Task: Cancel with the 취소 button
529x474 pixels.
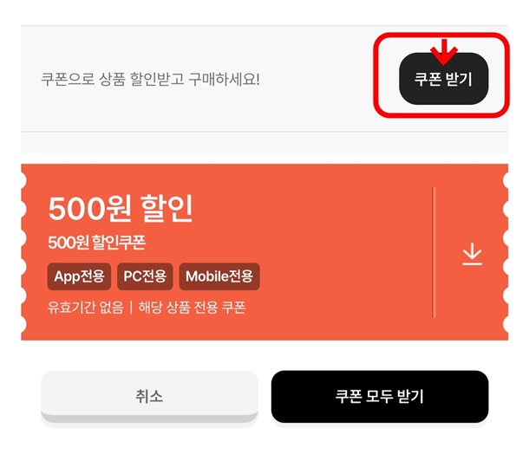Action: 149,396
